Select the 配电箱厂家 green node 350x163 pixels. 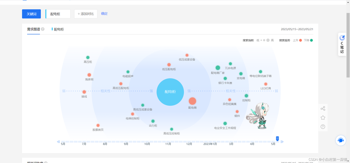218,68
